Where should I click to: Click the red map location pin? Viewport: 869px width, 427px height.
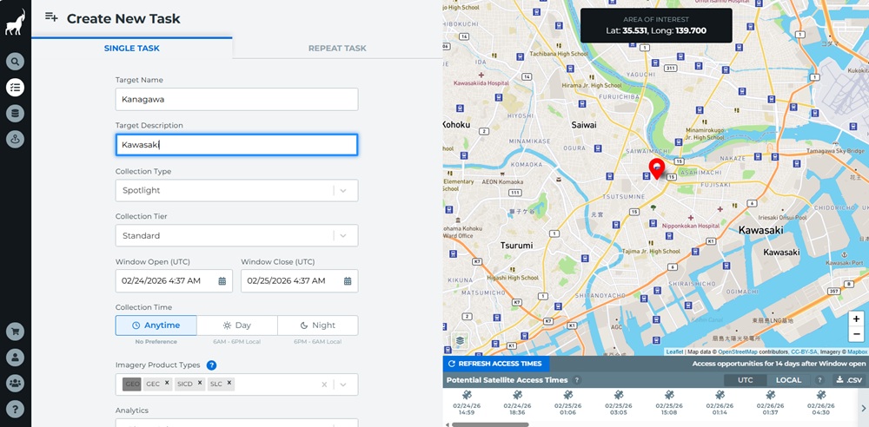coord(657,168)
